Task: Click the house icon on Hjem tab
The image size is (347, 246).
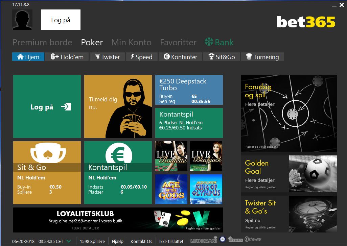Action: (x=20, y=57)
